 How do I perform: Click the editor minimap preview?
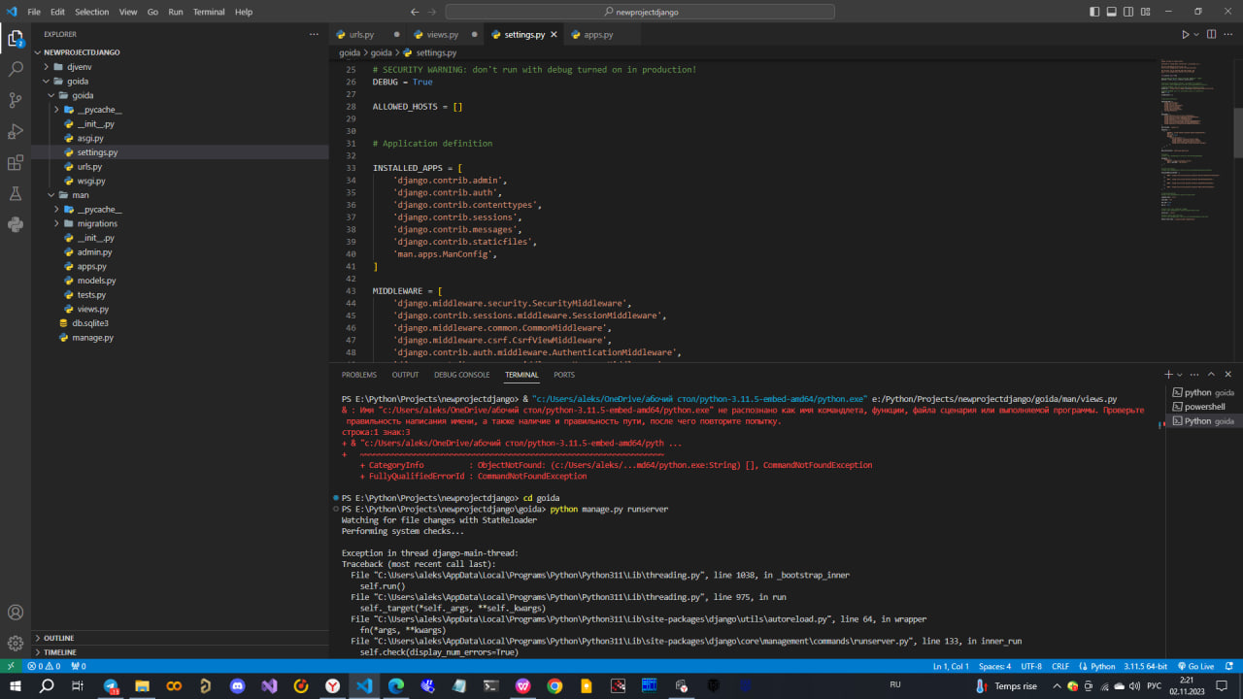click(1194, 141)
